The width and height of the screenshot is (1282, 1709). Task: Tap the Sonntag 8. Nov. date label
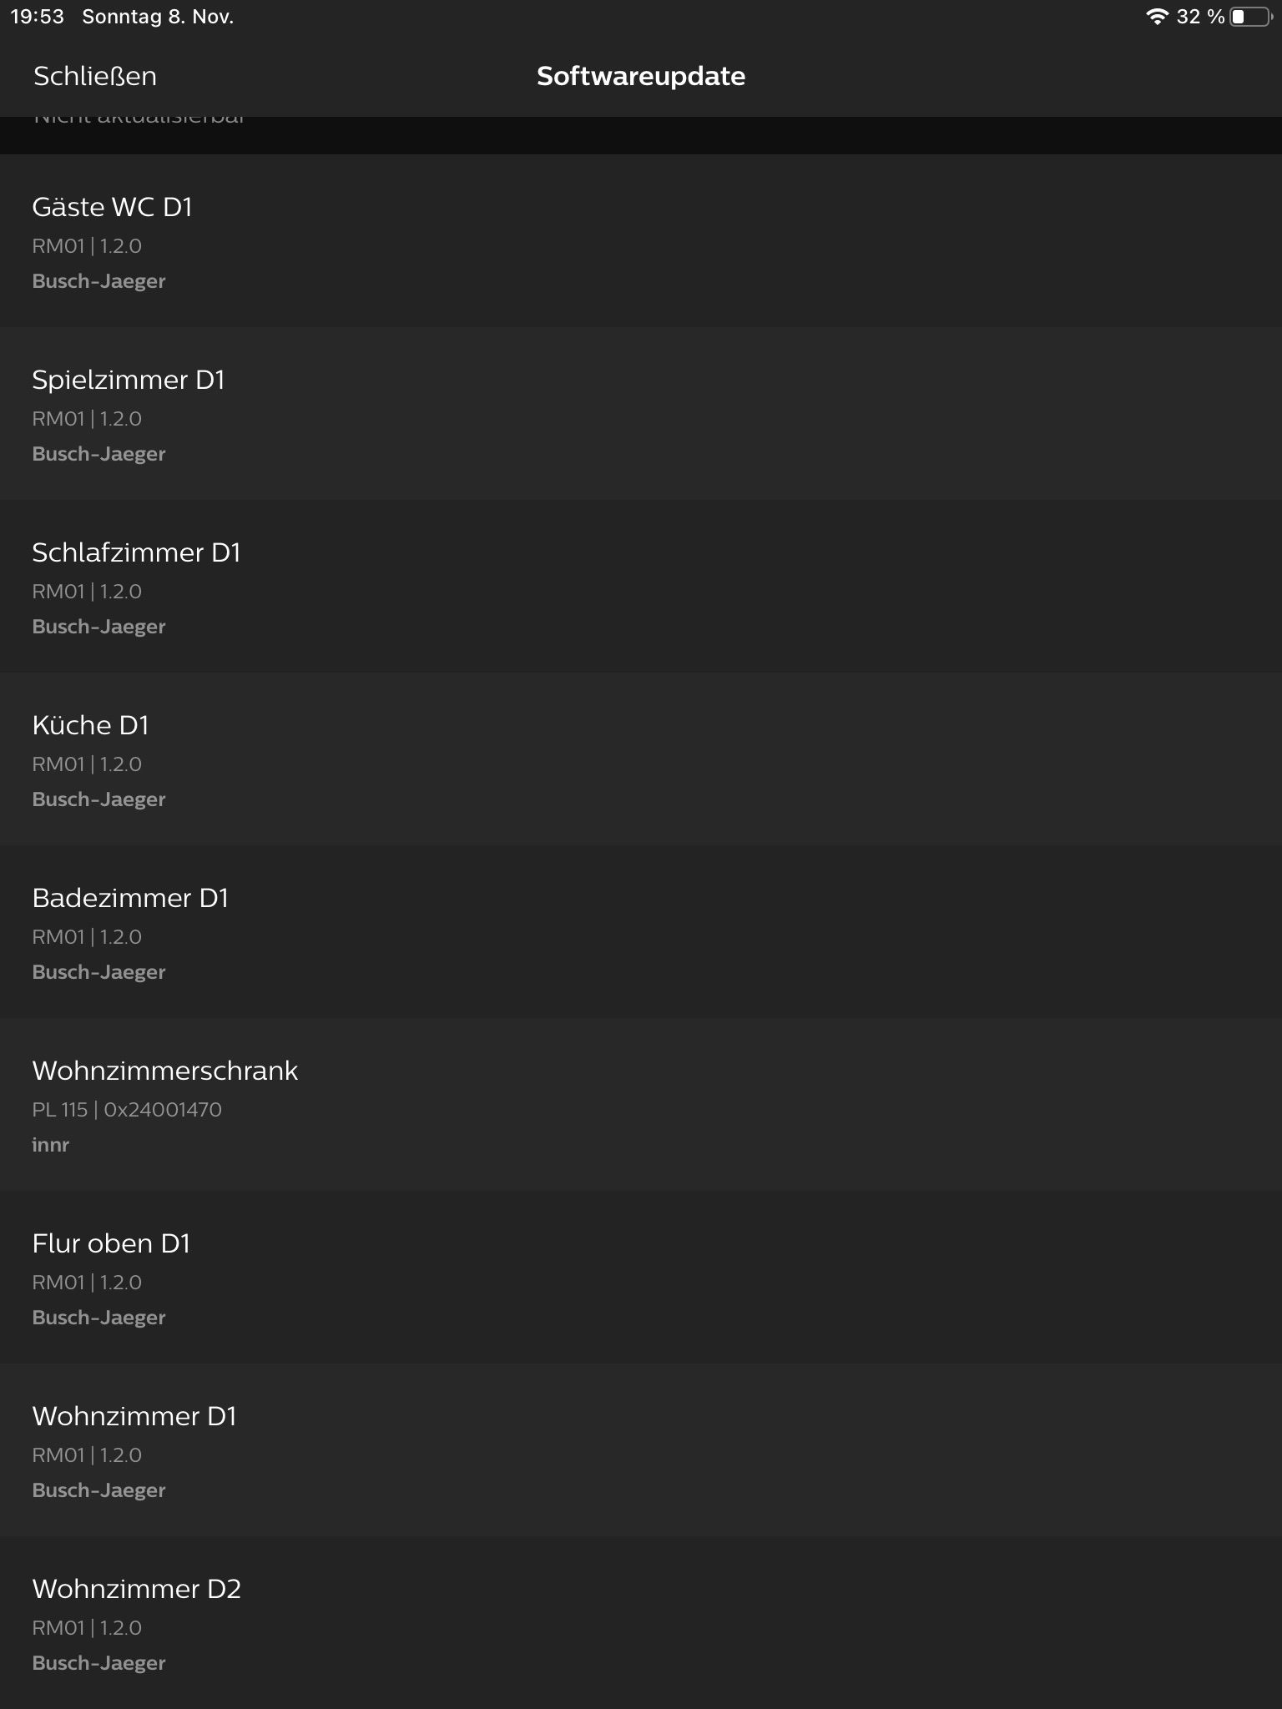[x=158, y=17]
